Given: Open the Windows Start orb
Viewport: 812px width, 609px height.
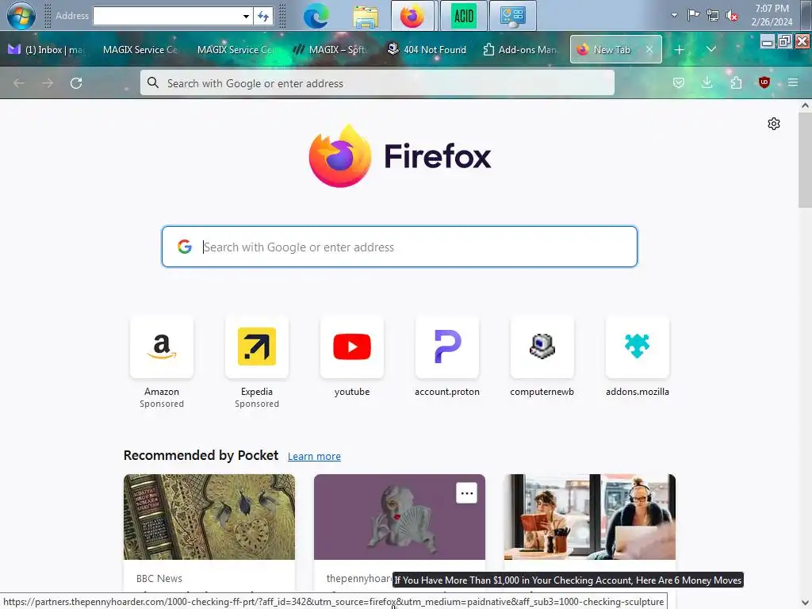Looking at the screenshot, I should coord(21,15).
